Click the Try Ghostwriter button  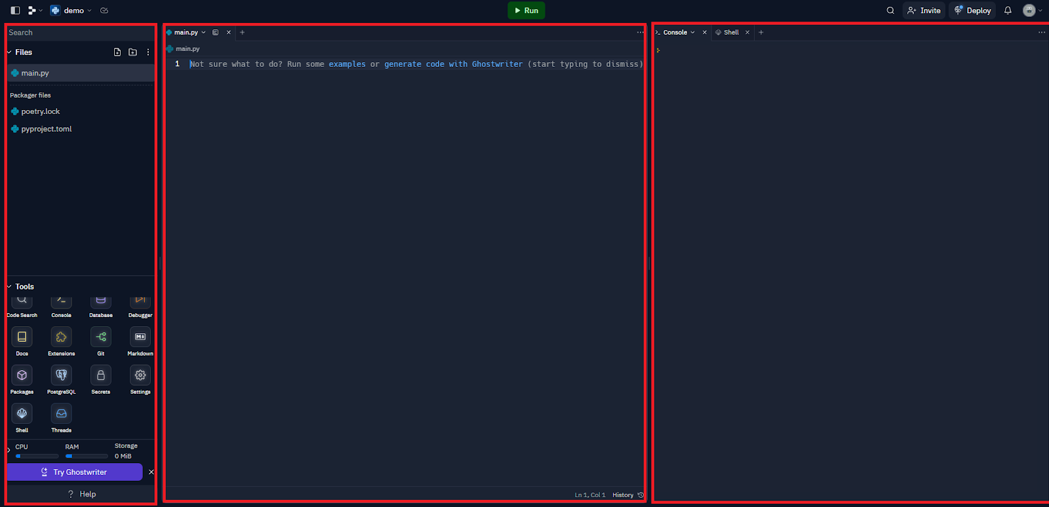75,472
